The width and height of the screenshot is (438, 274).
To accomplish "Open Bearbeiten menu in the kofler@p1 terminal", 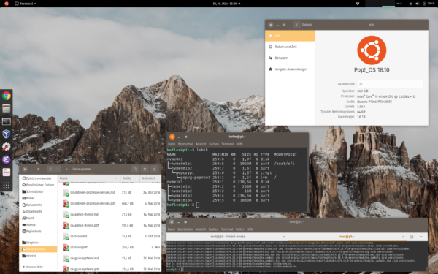I will 185,144.
